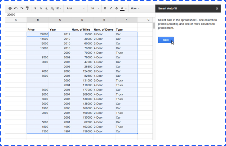This screenshot has height=146, width=226.
Task: Close the Smart Autofill panel
Action: coord(217,8)
